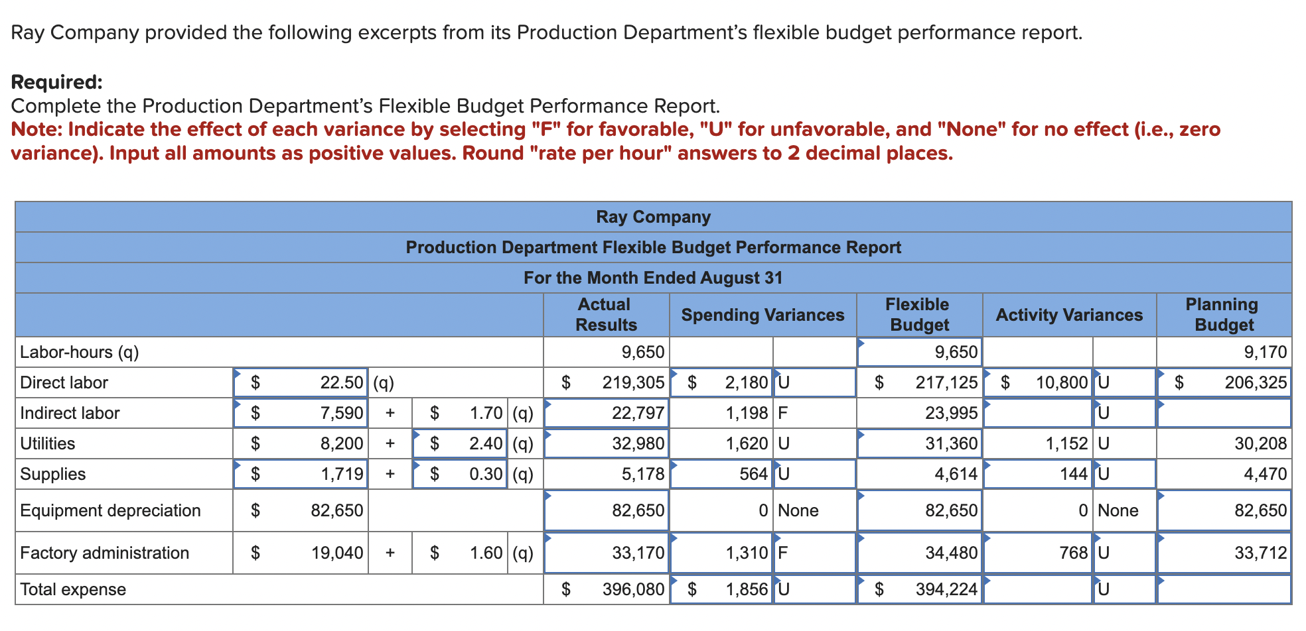
Task: Click the total expense spending variance cell 1,856
Action: [720, 589]
